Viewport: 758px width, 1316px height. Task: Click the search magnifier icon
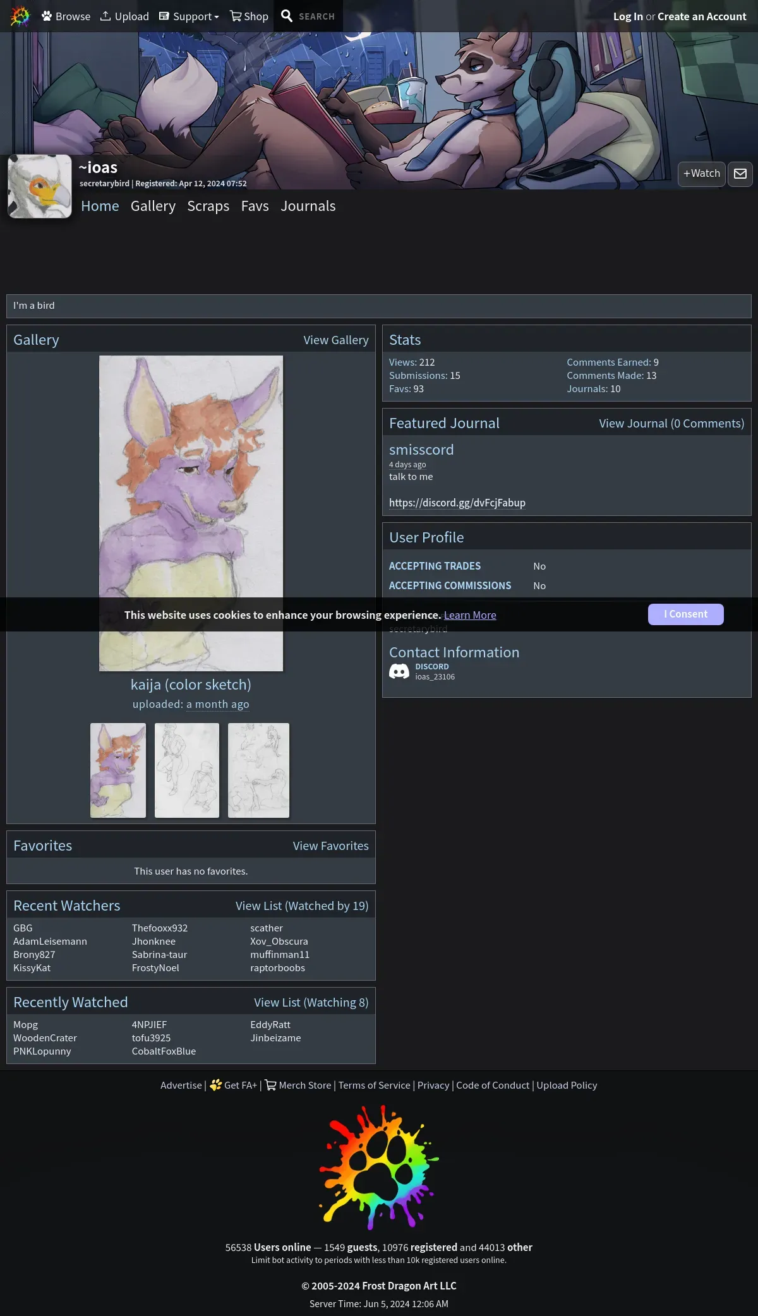tap(287, 16)
